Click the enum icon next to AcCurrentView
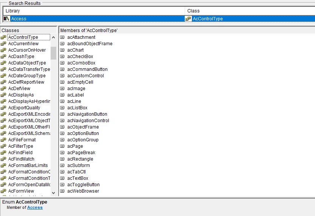The height and width of the screenshot is (216, 315). click(x=3, y=43)
